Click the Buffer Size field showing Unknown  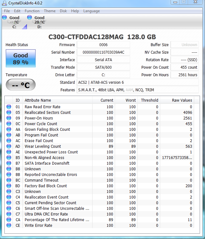(185, 45)
